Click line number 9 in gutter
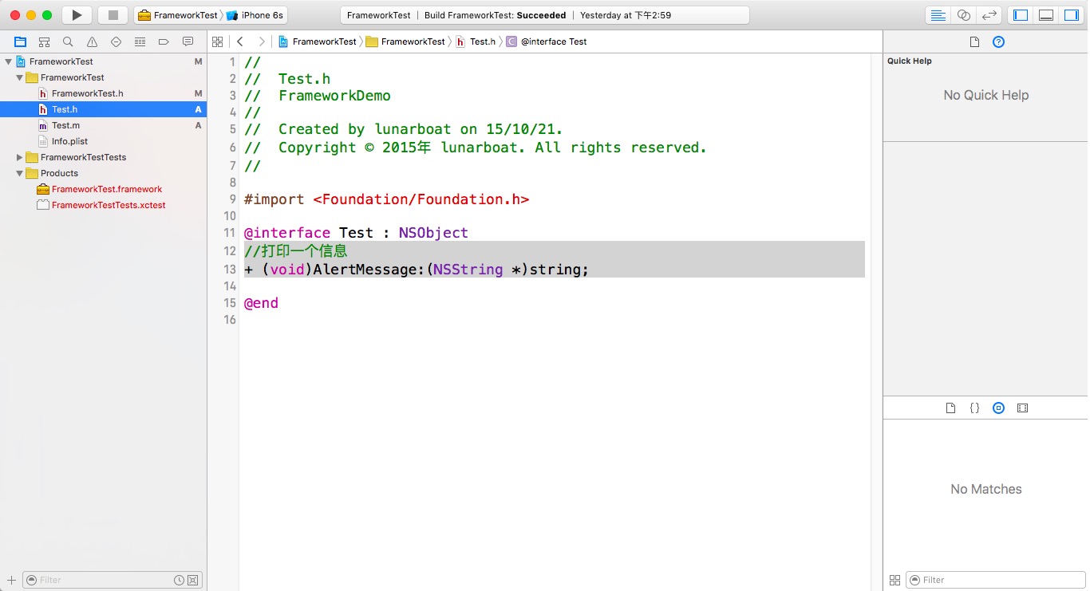The image size is (1090, 591). point(232,199)
